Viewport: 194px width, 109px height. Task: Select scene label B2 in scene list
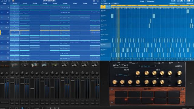(8, 43)
